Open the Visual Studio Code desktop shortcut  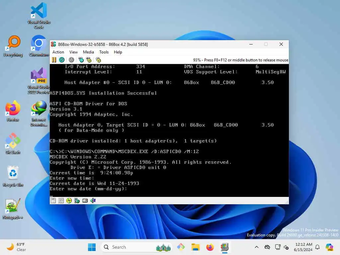click(x=39, y=16)
